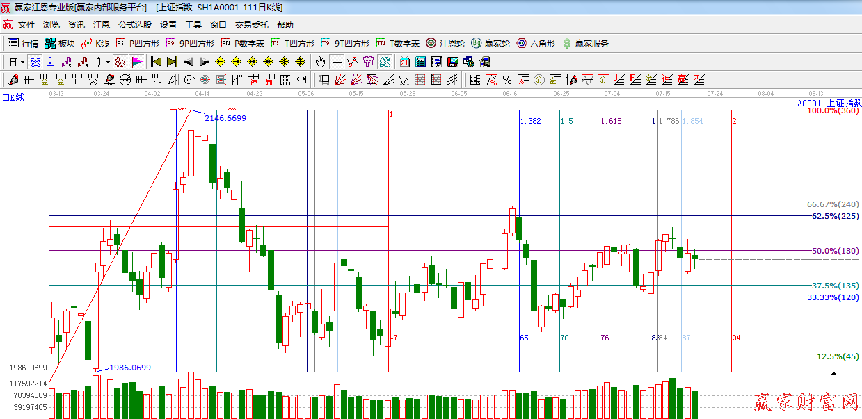This screenshot has height=419, width=862.
Task: Toggle the 权 adjustment button
Action: pos(120,62)
